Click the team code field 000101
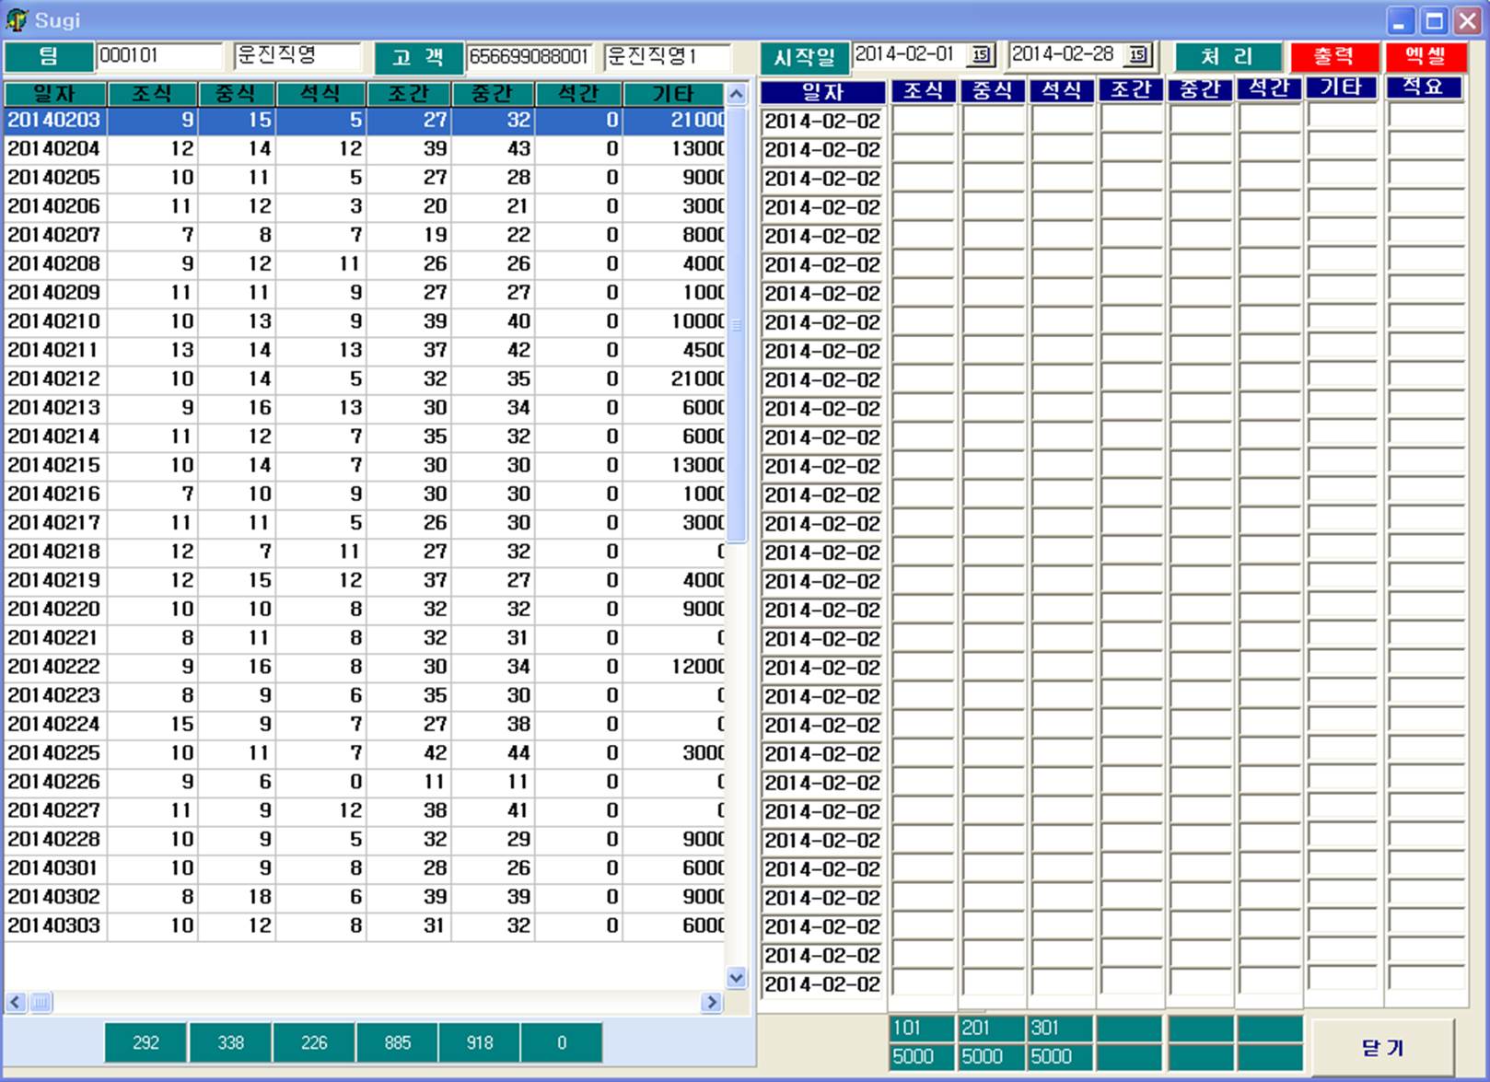1490x1082 pixels. pos(160,56)
